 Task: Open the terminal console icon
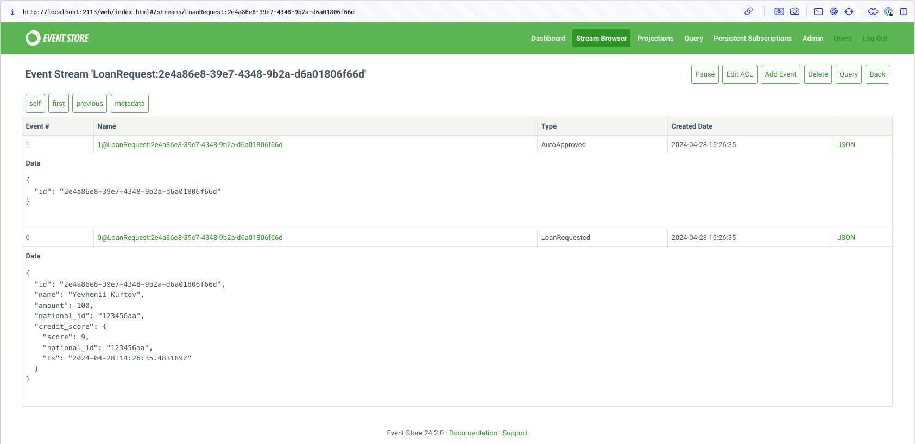pos(818,11)
